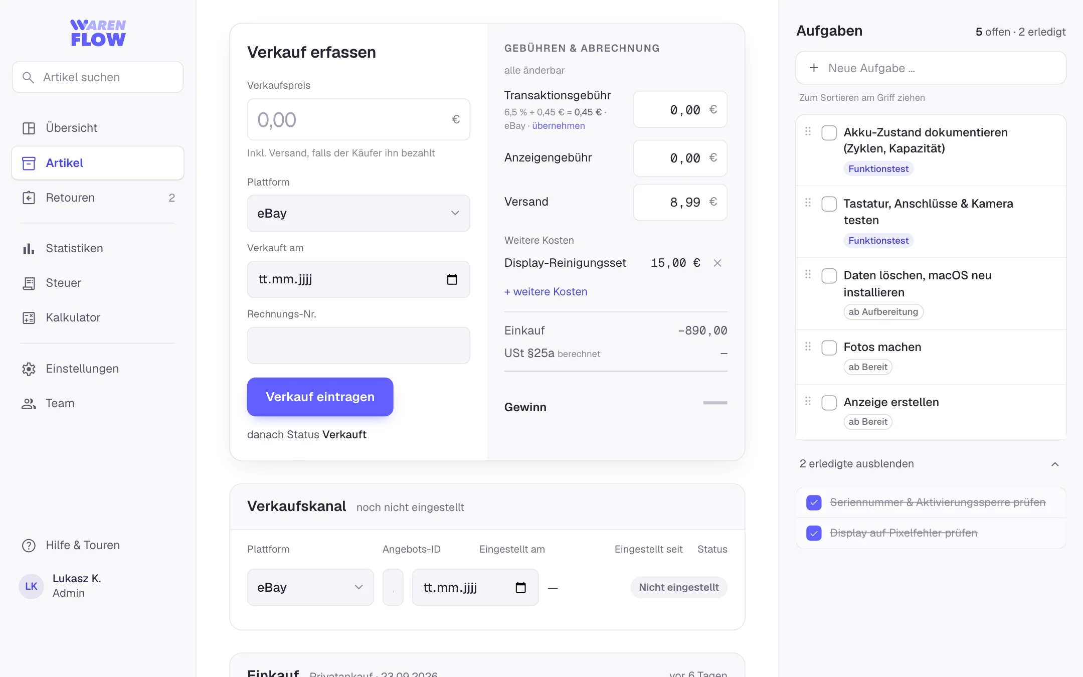Check off Tastatur, Anschlüsse & Kamera testen
The width and height of the screenshot is (1083, 677).
[829, 204]
